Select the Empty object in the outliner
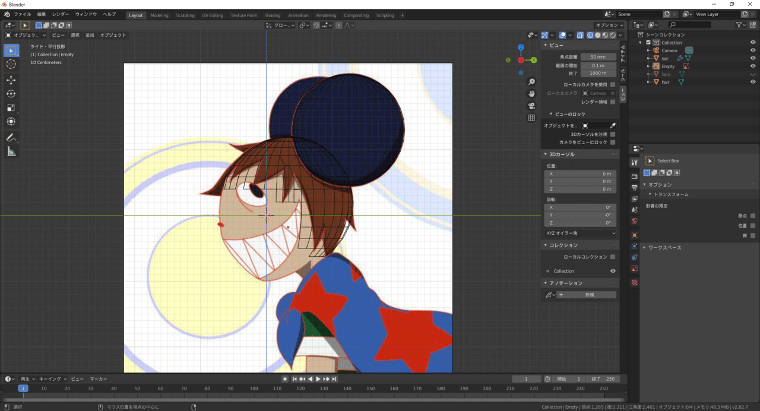Viewport: 760px width, 411px height. pyautogui.click(x=668, y=66)
